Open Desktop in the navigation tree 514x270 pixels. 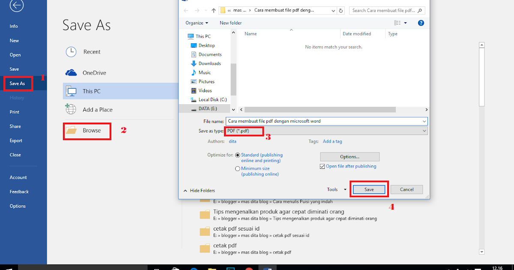click(203, 45)
